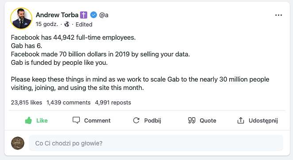
Task: Click the Udostępnij share upload icon
Action: [241, 120]
